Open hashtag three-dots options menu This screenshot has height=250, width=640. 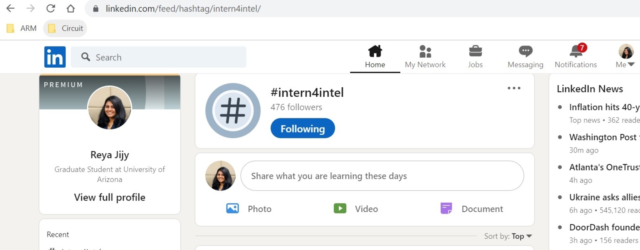[x=514, y=88]
